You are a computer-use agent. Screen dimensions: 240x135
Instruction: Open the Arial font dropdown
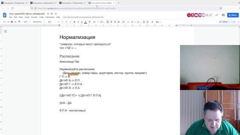tap(53, 22)
